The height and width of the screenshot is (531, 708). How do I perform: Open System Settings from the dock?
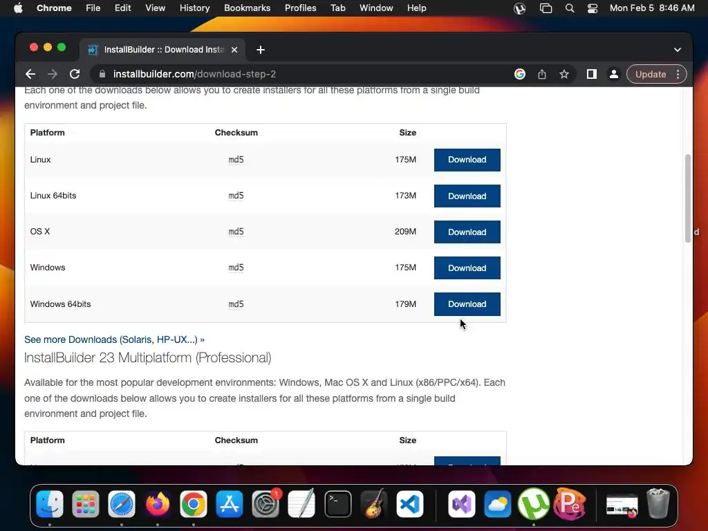tap(265, 504)
